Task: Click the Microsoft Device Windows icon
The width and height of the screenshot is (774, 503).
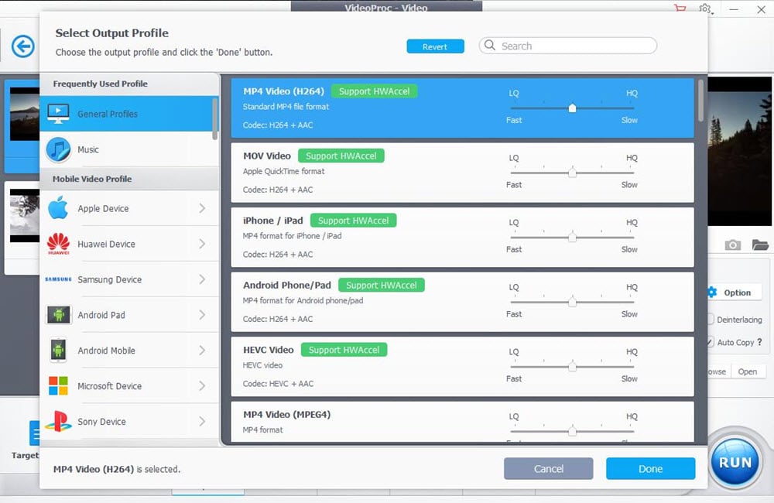Action: pyautogui.click(x=59, y=386)
